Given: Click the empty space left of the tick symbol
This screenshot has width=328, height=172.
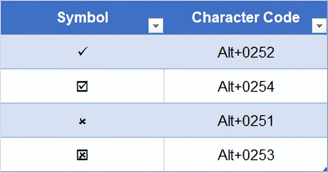Looking at the screenshot, I should point(39,52).
